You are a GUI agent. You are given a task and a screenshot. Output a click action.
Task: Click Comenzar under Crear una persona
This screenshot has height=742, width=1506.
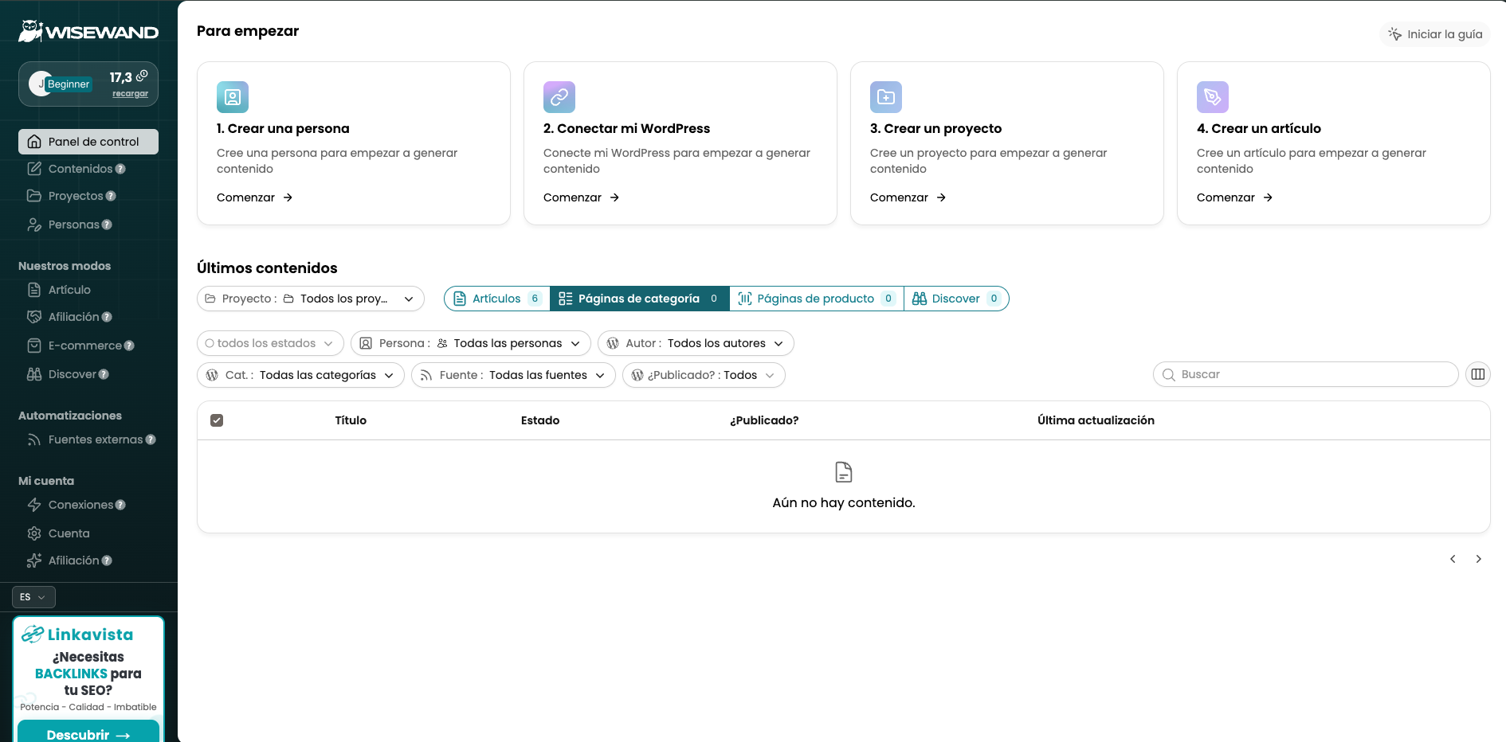coord(255,197)
